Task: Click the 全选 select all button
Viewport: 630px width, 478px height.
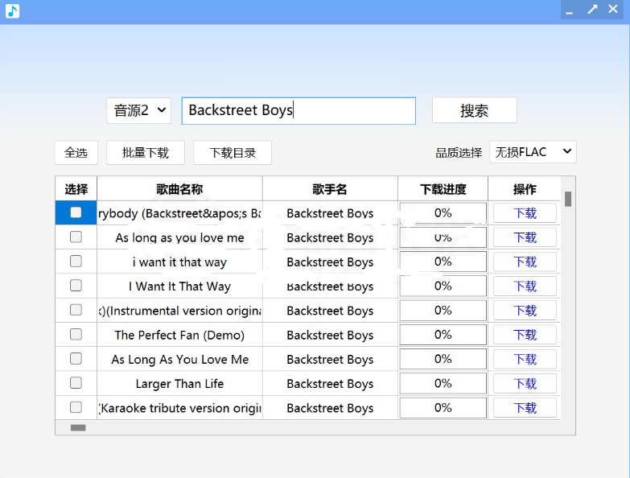Action: tap(76, 153)
